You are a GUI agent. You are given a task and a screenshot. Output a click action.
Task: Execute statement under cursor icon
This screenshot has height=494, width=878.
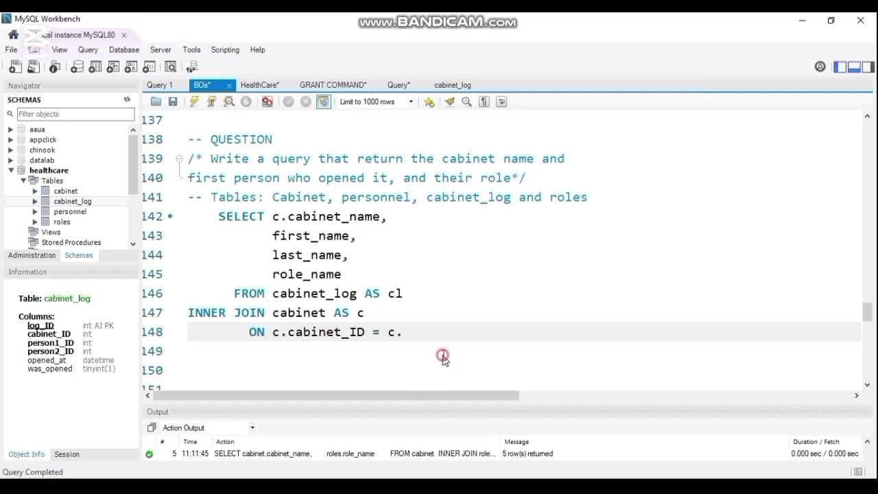[x=212, y=102]
